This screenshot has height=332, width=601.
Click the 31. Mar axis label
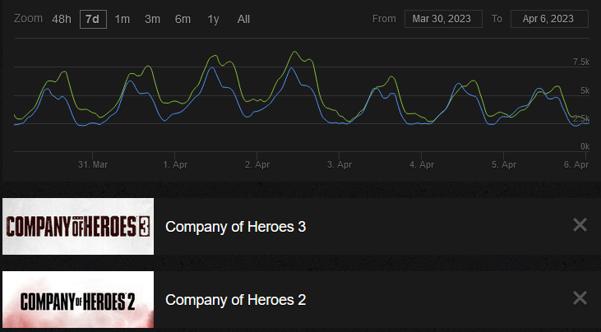pos(93,164)
